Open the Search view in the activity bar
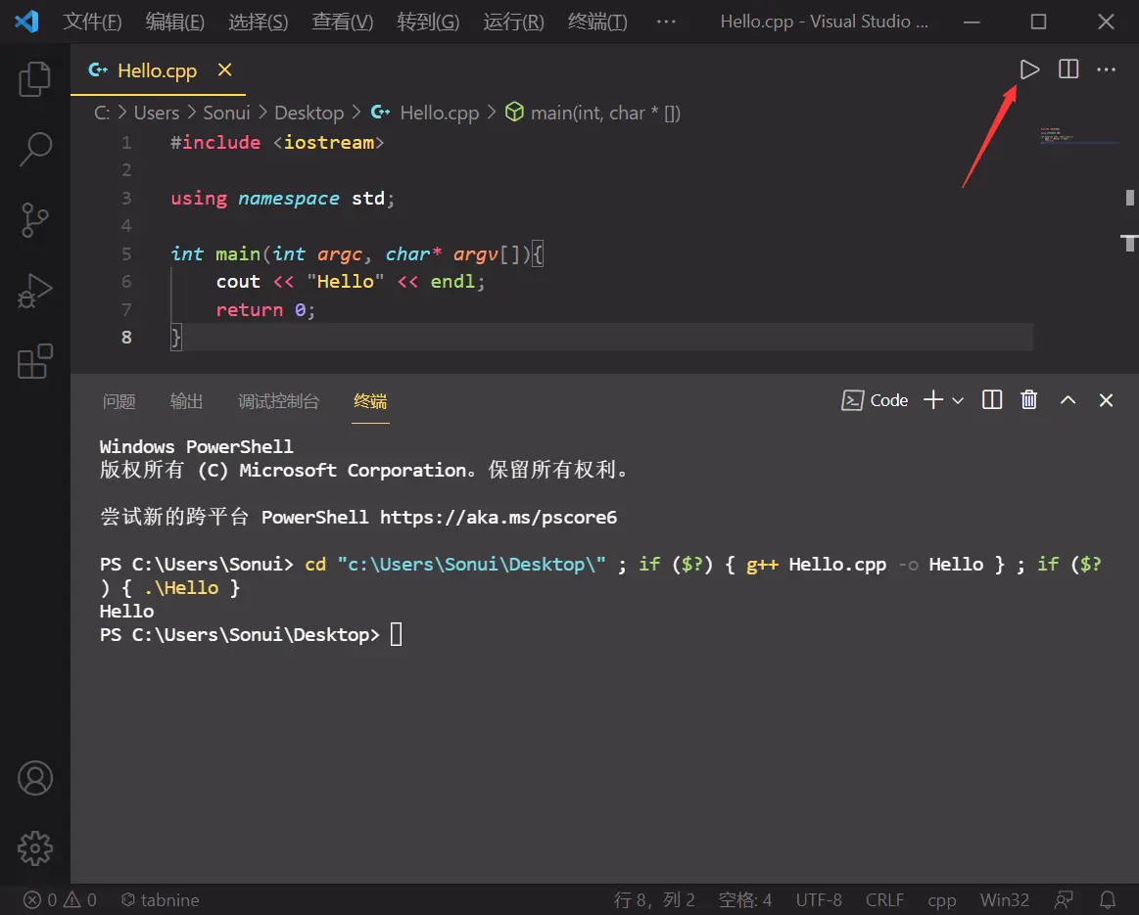Viewport: 1139px width, 915px height. 35,149
